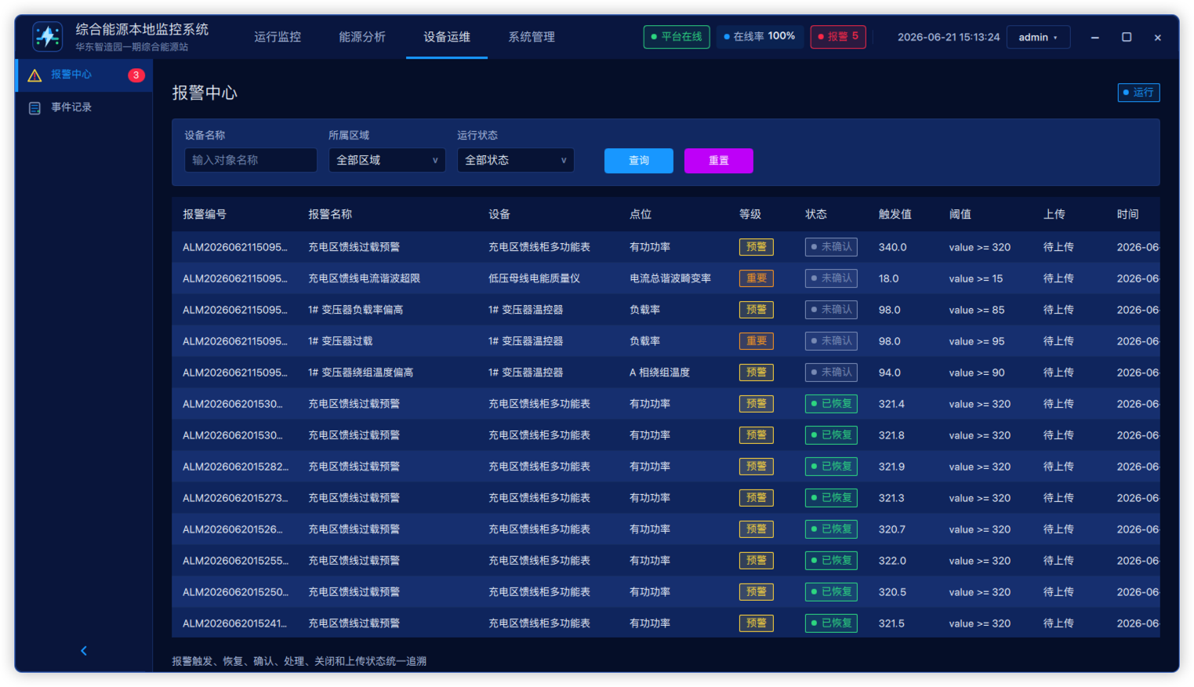The width and height of the screenshot is (1194, 687).
Task: Click threshold value >= 95
Action: click(977, 341)
